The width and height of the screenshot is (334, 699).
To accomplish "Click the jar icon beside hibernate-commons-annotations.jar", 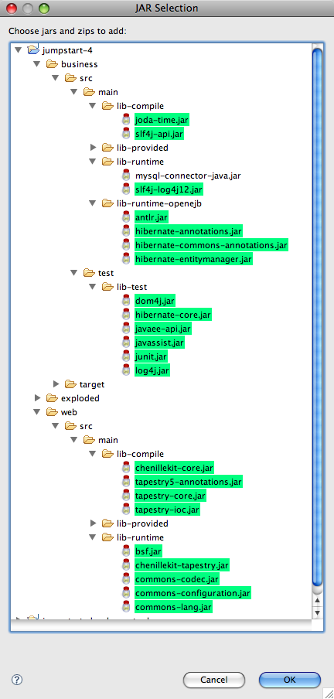I will pos(126,245).
